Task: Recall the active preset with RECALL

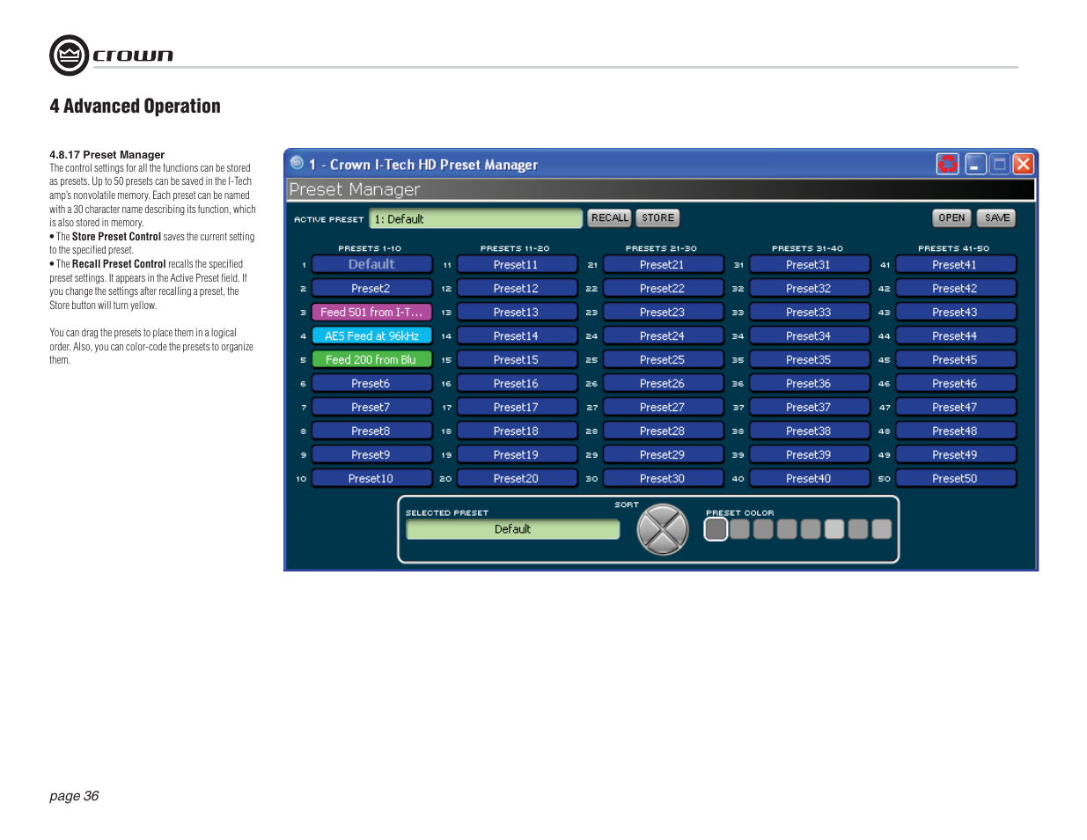Action: (x=610, y=217)
